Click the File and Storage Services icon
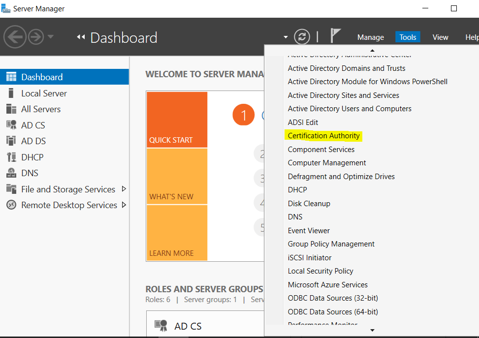The image size is (479, 338). pos(11,189)
